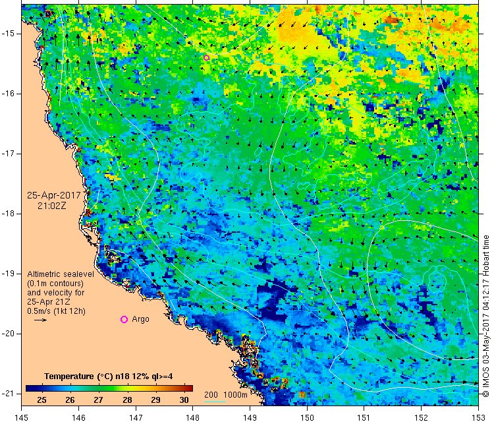This screenshot has width=494, height=422.
Task: Click the "Altimetric sealevel" caption text
Action: (61, 274)
